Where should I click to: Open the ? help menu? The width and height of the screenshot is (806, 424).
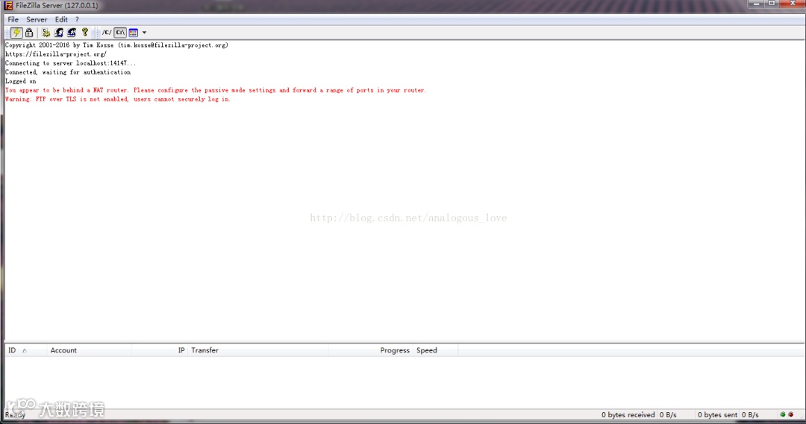tap(77, 19)
